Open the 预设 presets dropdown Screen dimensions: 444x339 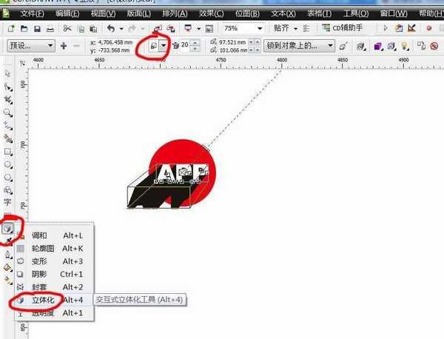(x=49, y=45)
